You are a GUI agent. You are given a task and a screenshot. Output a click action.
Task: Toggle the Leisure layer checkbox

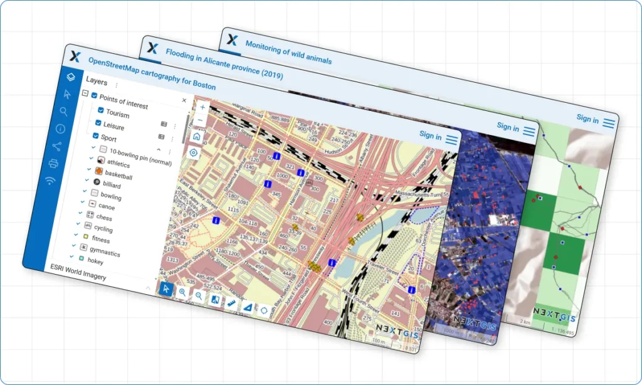(x=98, y=123)
